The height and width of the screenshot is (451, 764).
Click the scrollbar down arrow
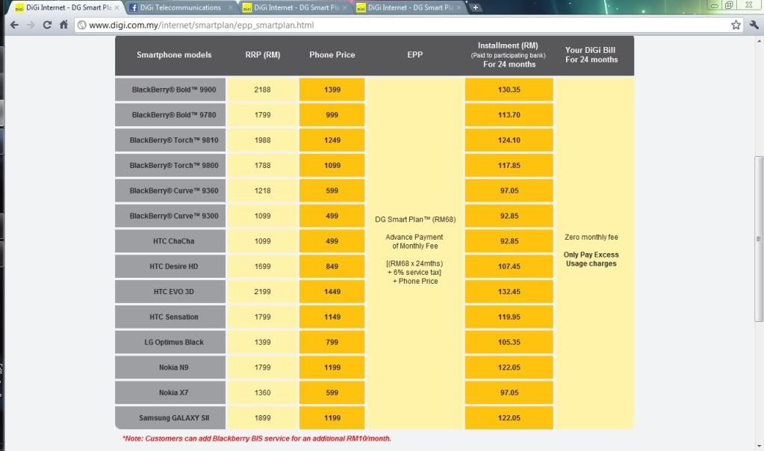(x=759, y=445)
